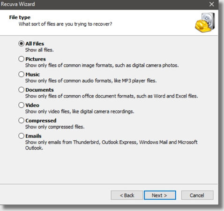Click the "File type" heading

(20, 17)
